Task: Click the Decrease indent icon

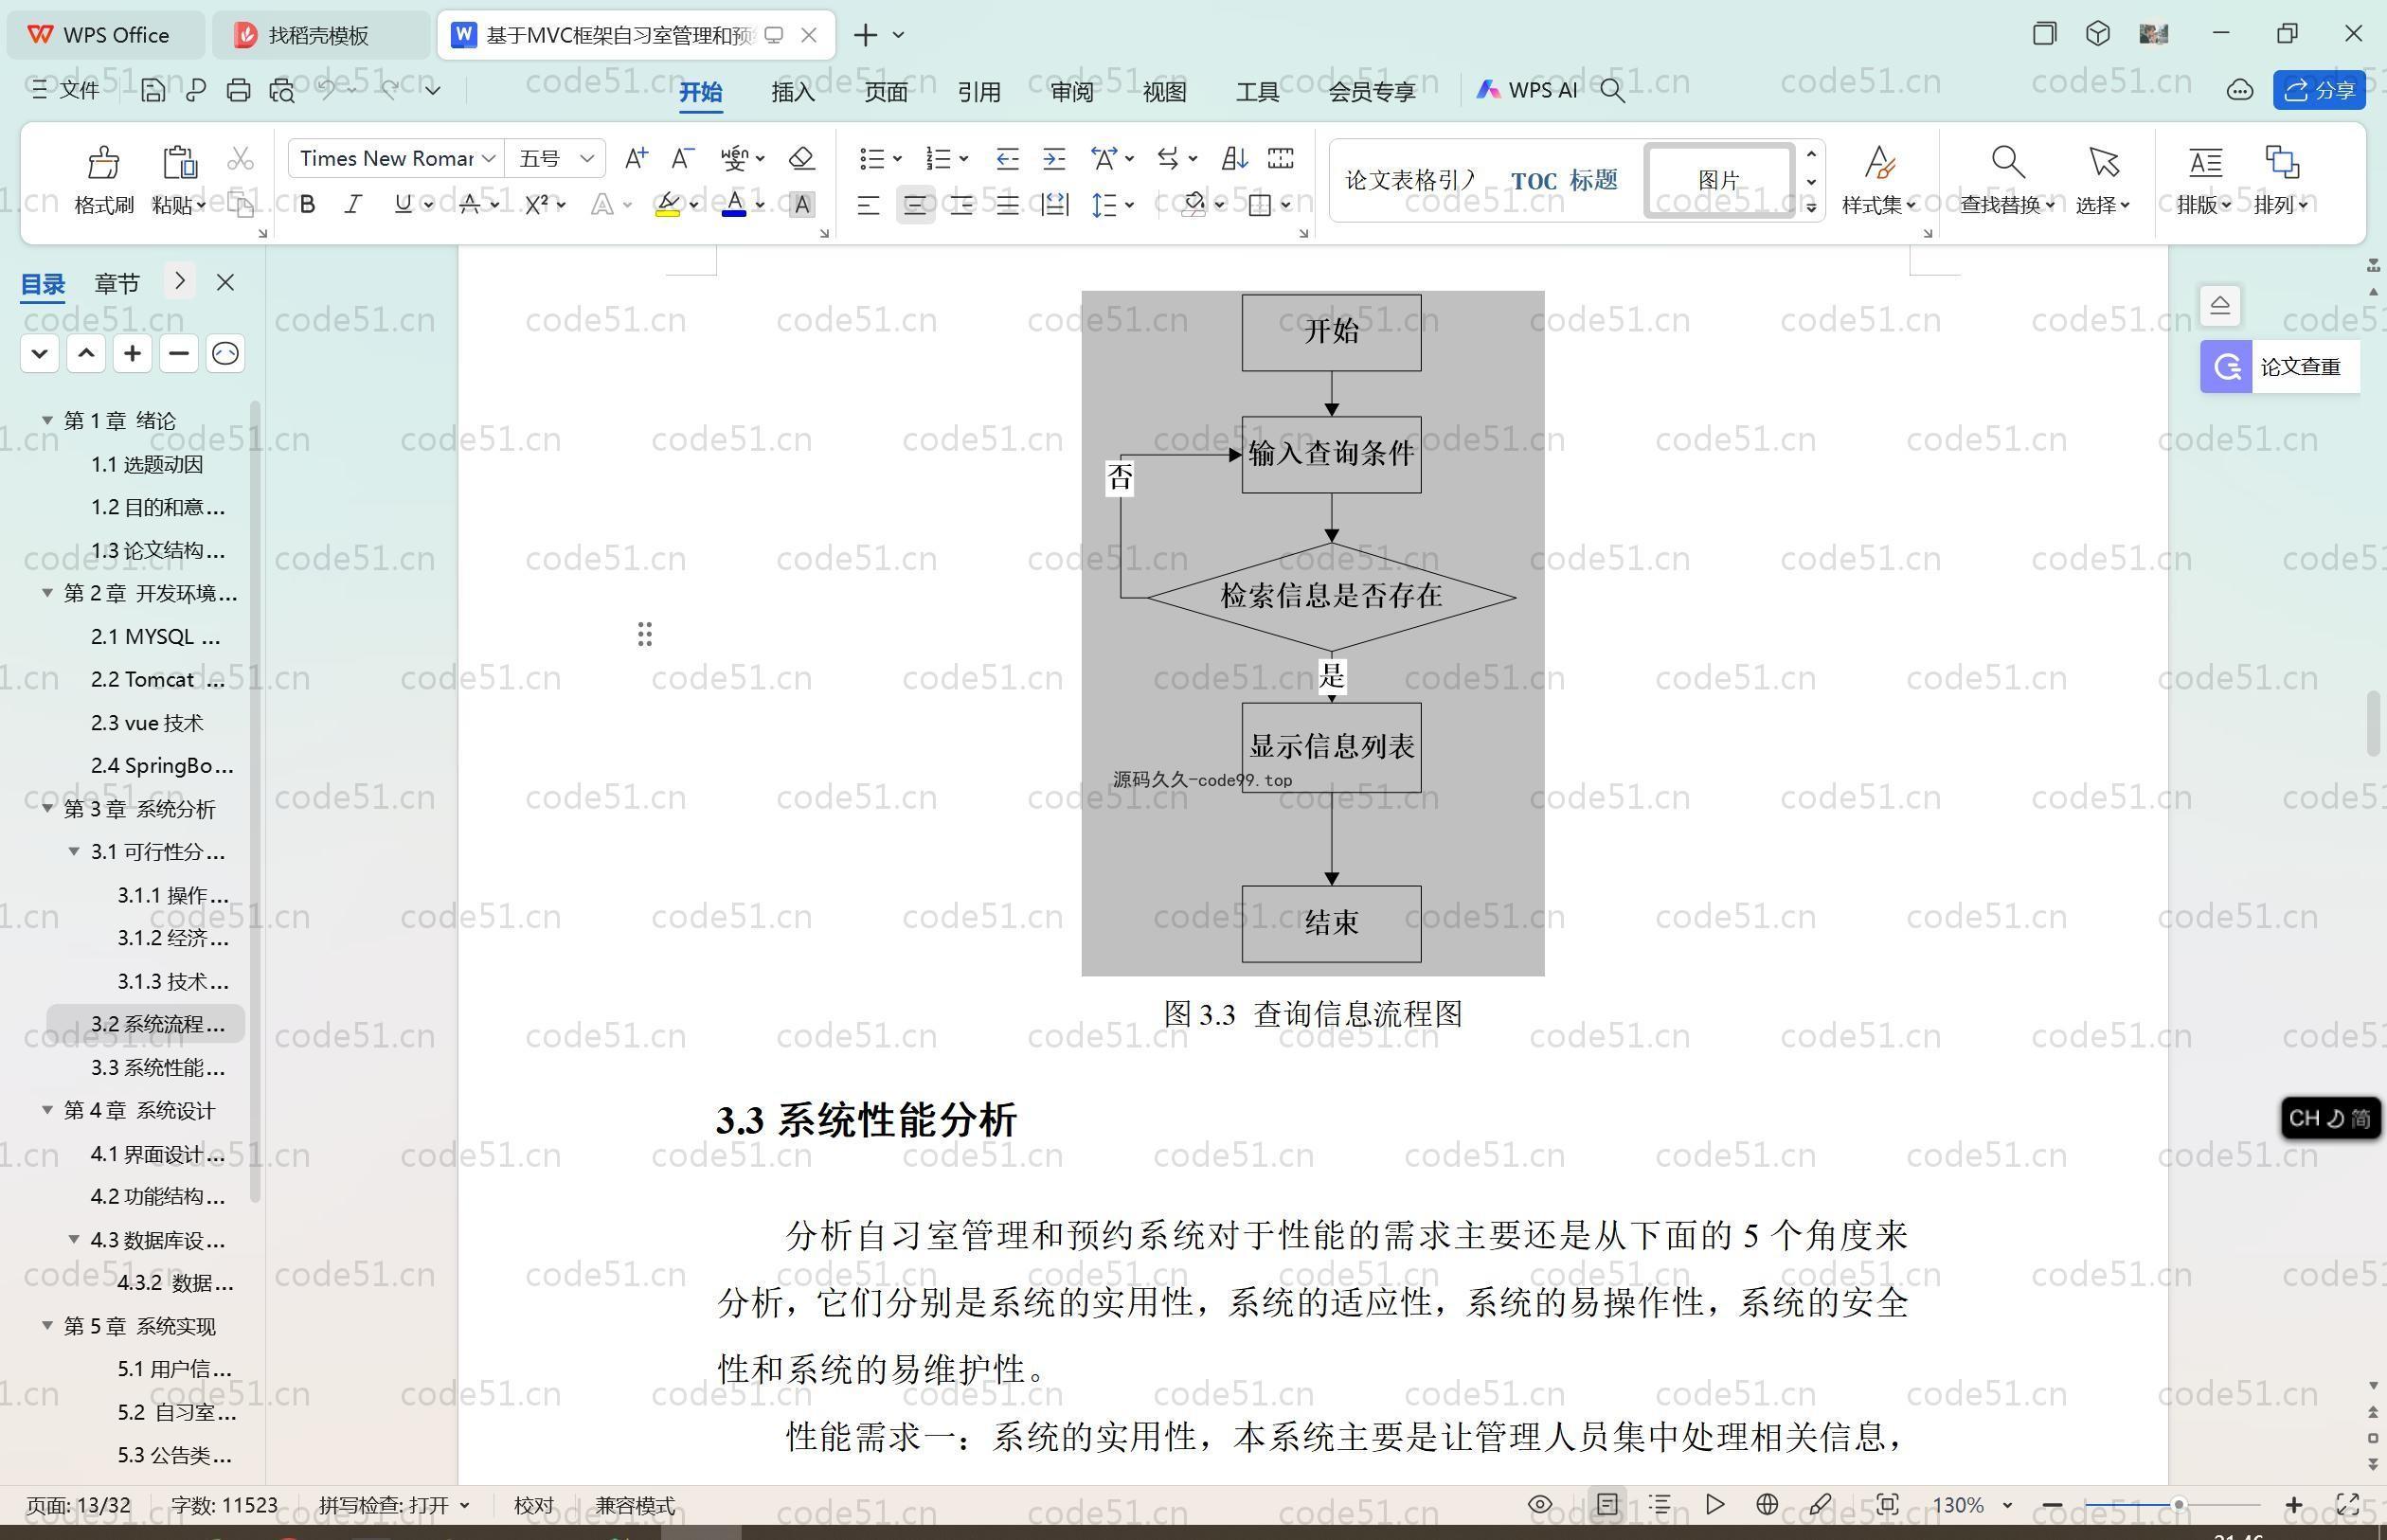Action: coord(1007,158)
